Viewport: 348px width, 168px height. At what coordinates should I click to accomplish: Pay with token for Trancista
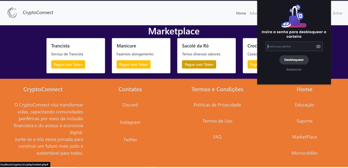pos(68,64)
